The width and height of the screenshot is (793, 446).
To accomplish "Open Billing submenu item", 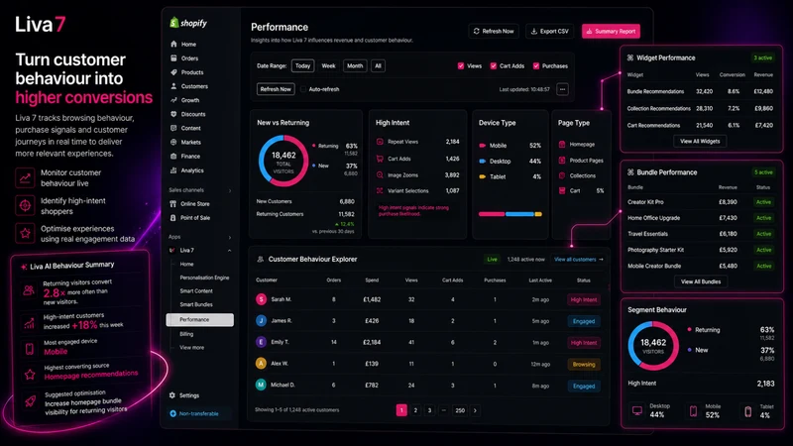I will [186, 334].
